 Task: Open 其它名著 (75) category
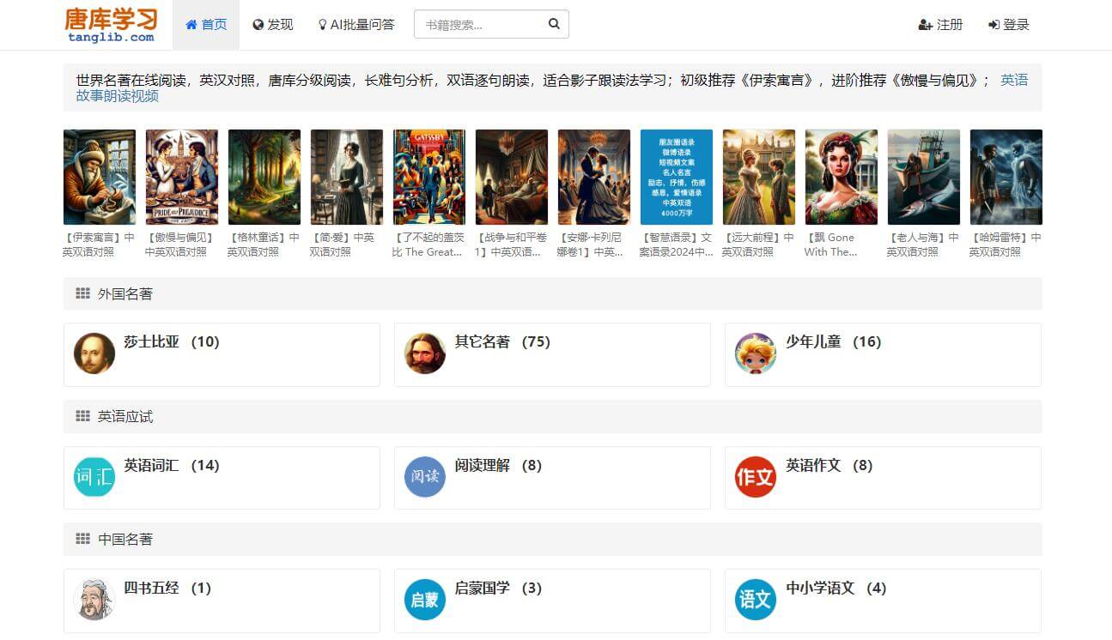point(502,341)
